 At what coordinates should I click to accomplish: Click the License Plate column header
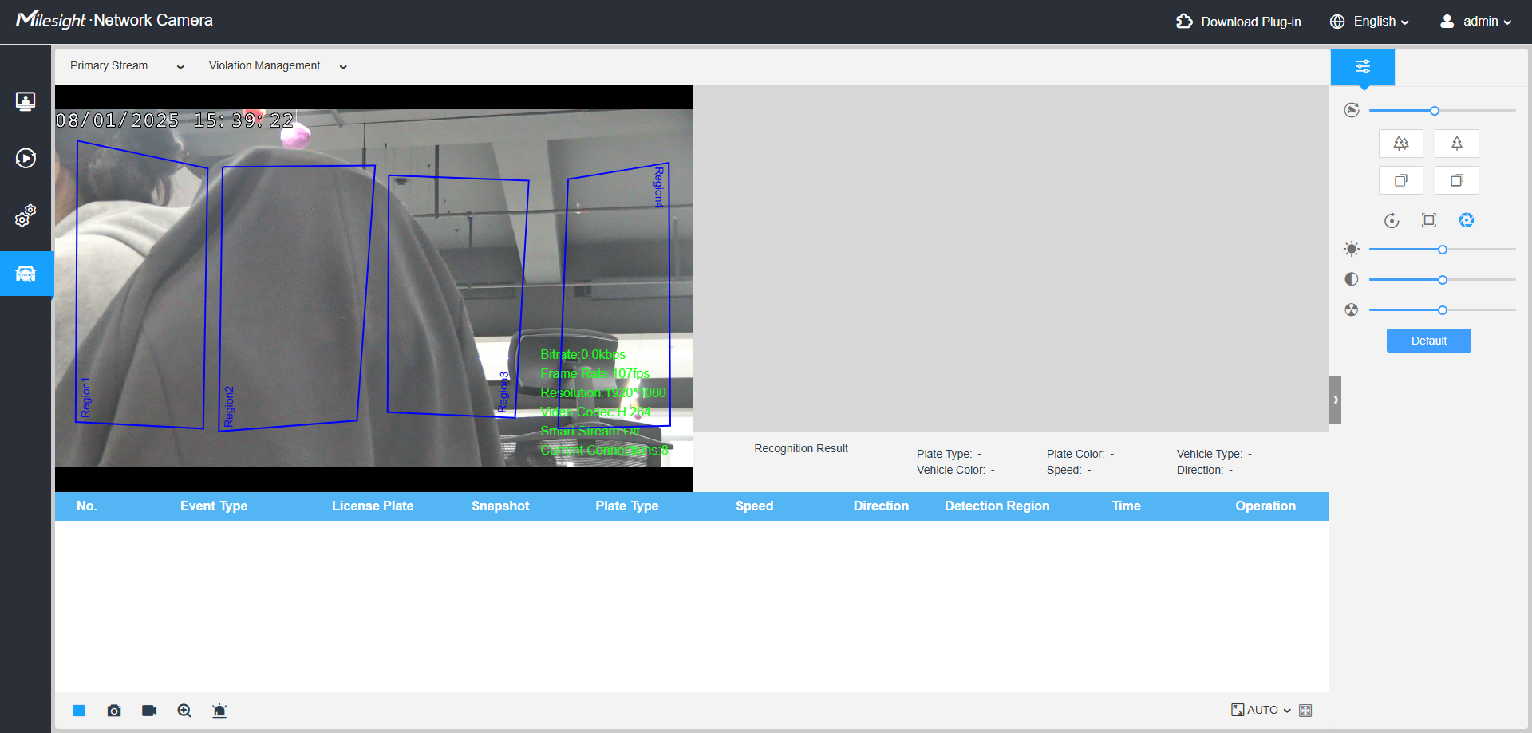point(373,506)
